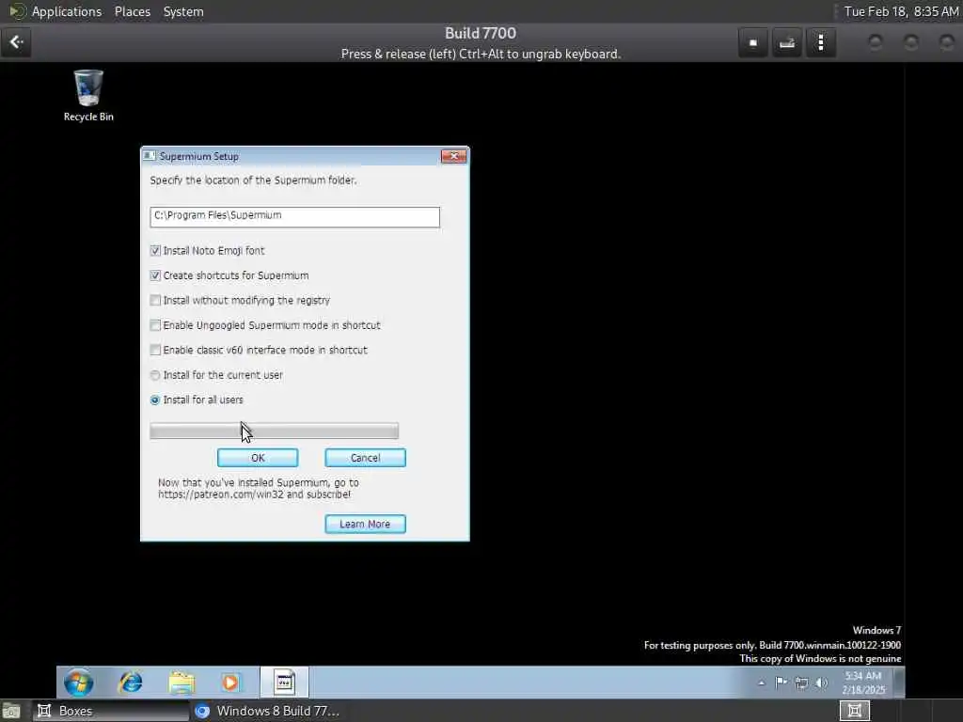Open the Boxes three-dot menu
This screenshot has height=722, width=963.
(x=820, y=42)
